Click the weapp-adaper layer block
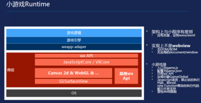Screen dimensions: 201x103 [74, 47]
